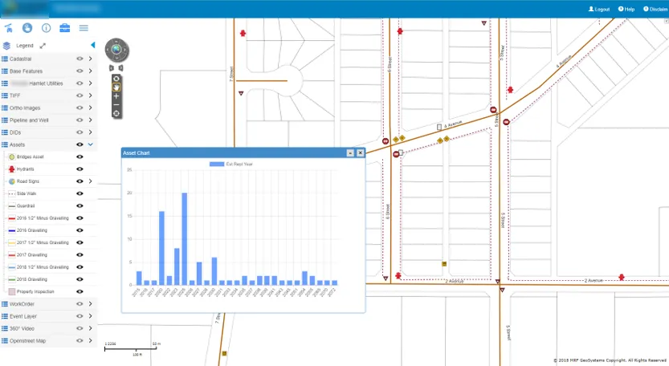Viewport: 669px width, 366px height.
Task: Click the 2016 Gravelling blue swatch
Action: click(x=12, y=230)
